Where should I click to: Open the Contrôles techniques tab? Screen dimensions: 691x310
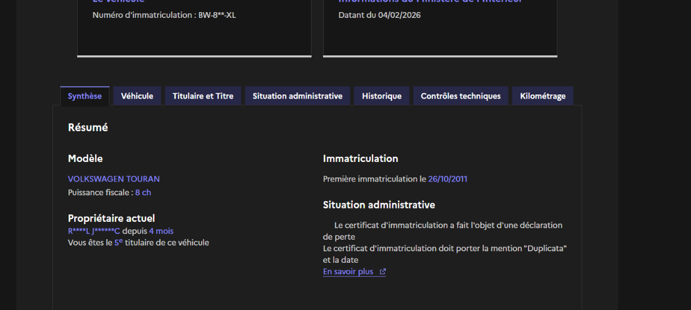coord(461,96)
